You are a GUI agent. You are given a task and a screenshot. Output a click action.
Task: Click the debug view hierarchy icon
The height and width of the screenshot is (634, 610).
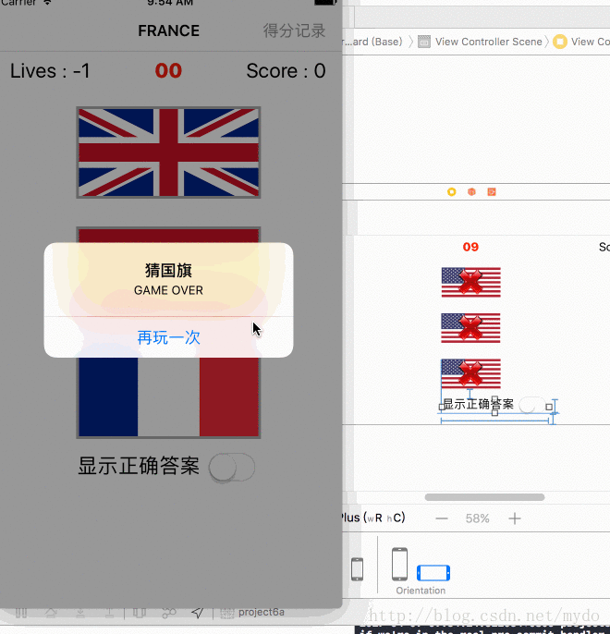coord(139,613)
